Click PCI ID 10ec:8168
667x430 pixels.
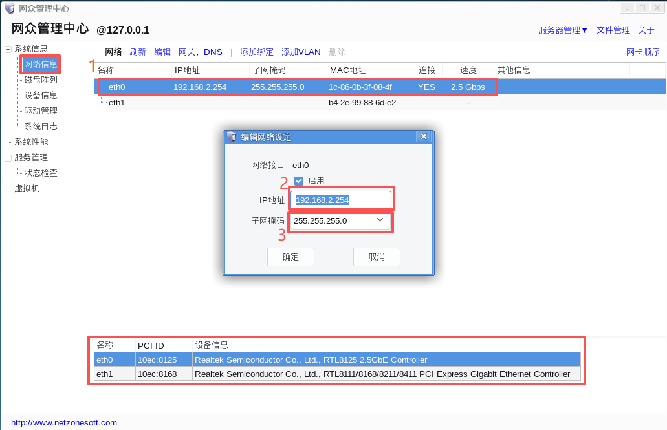click(x=157, y=374)
